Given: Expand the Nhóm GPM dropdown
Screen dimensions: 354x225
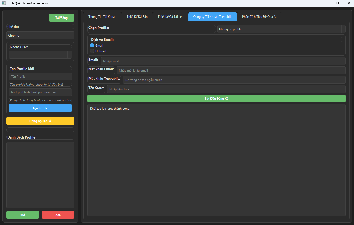Looking at the screenshot, I should pos(40,55).
